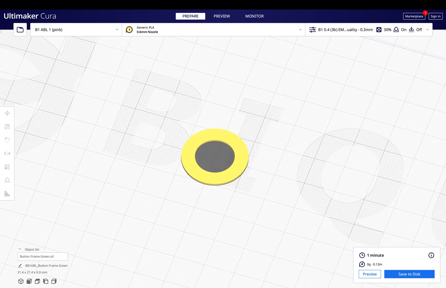Select the Move tool
Image resolution: width=446 pixels, height=288 pixels.
point(7,113)
